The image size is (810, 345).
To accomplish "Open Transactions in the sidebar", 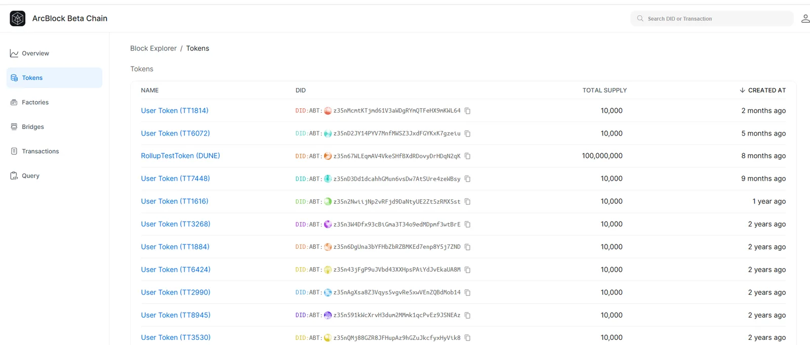I will click(x=54, y=151).
